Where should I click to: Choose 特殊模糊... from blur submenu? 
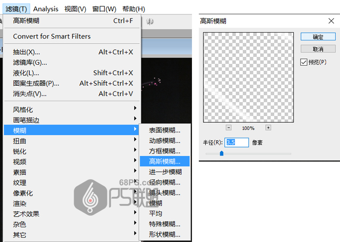point(165,224)
